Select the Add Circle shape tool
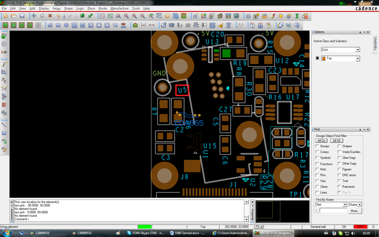This screenshot has width=379, height=237. click(x=66, y=25)
